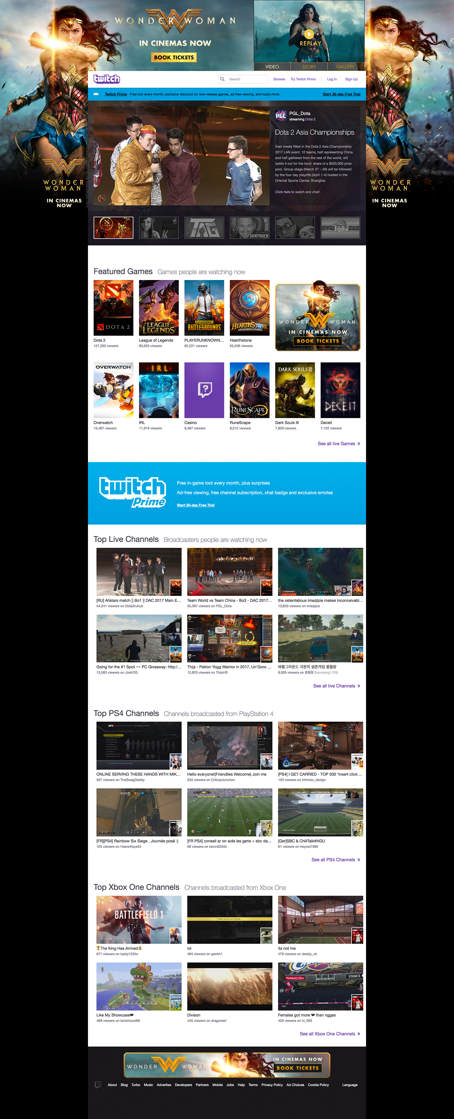Click See all Xbox One Channels link
Viewport: 454px width, 1119px height.
(330, 1034)
